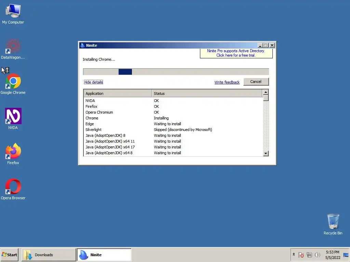Select the Opera Browser desktop shortcut

13,189
